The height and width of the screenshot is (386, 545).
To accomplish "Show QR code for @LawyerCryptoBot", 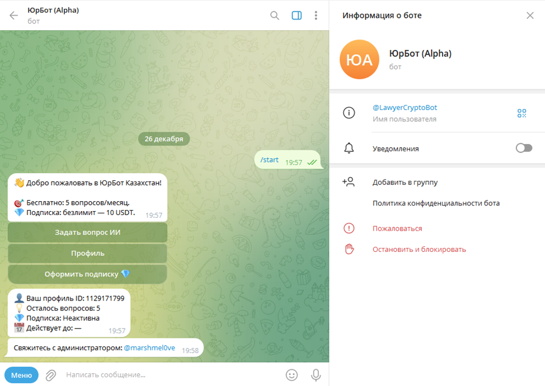I will click(521, 113).
